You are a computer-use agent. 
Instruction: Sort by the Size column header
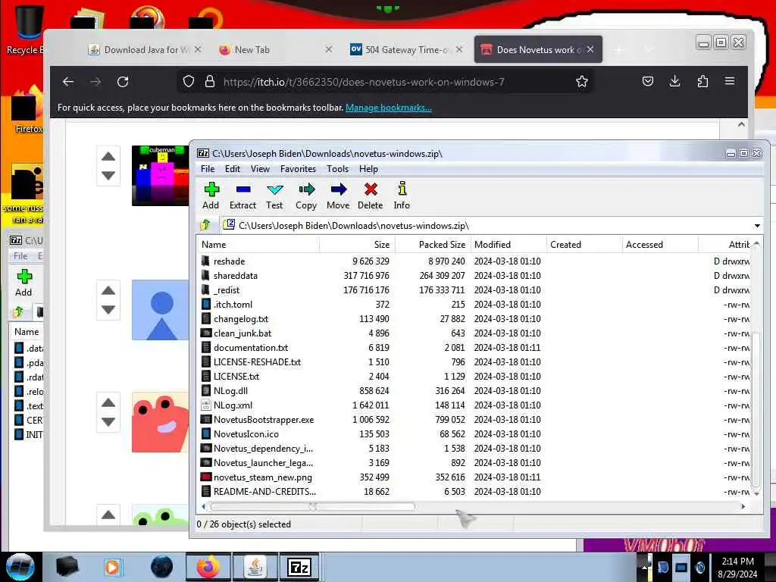[358, 245]
